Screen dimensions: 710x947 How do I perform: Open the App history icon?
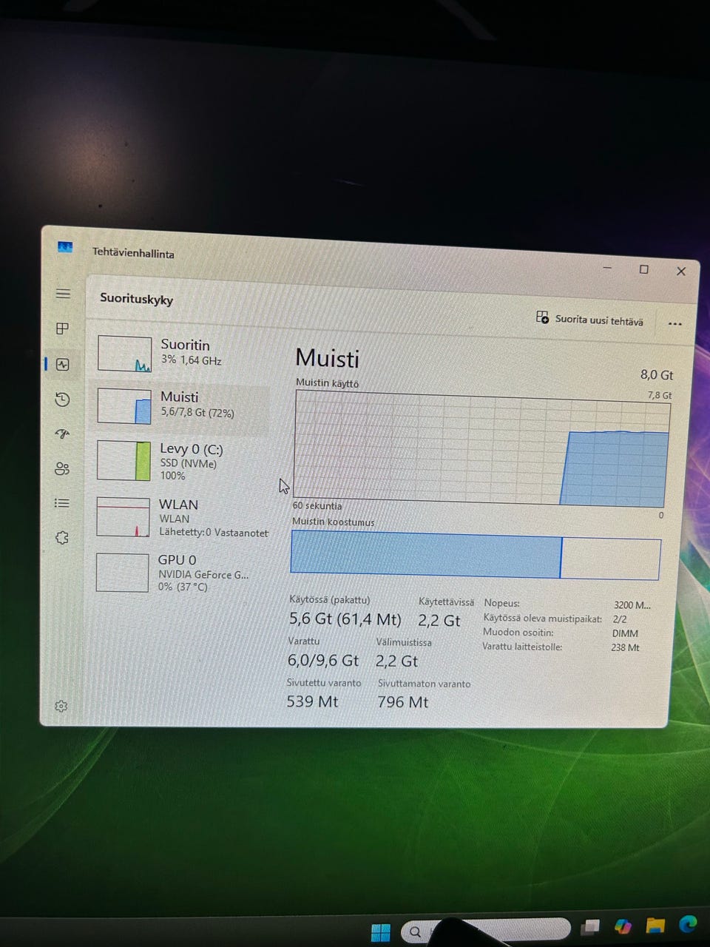coord(63,400)
